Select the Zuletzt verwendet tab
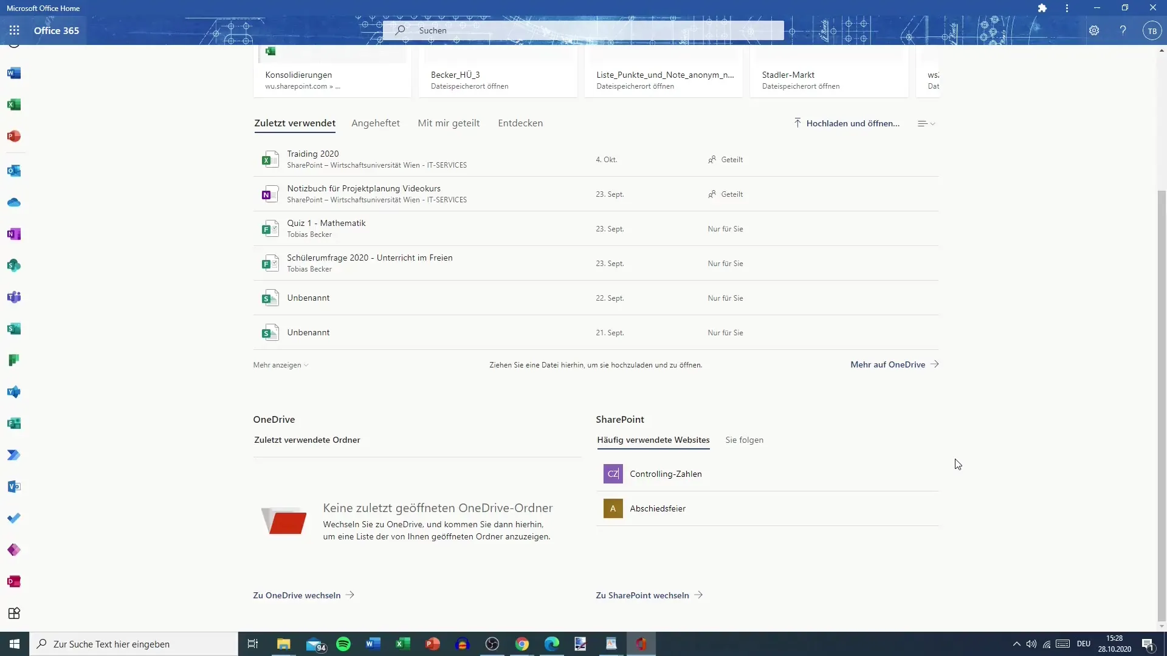The height and width of the screenshot is (656, 1167). click(295, 123)
